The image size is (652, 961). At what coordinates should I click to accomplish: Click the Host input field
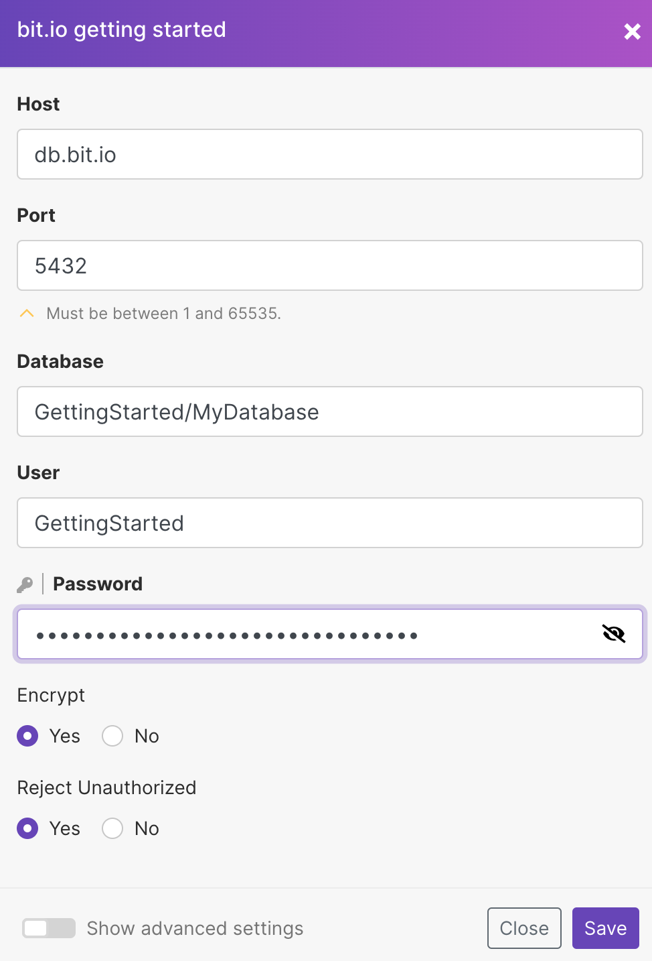pyautogui.click(x=329, y=155)
